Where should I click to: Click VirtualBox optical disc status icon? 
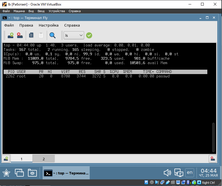coord(152,182)
